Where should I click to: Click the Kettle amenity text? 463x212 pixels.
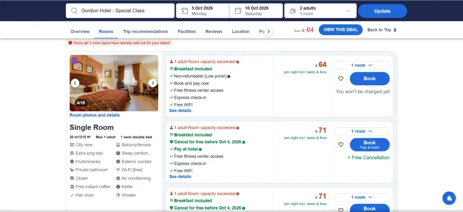127,187
